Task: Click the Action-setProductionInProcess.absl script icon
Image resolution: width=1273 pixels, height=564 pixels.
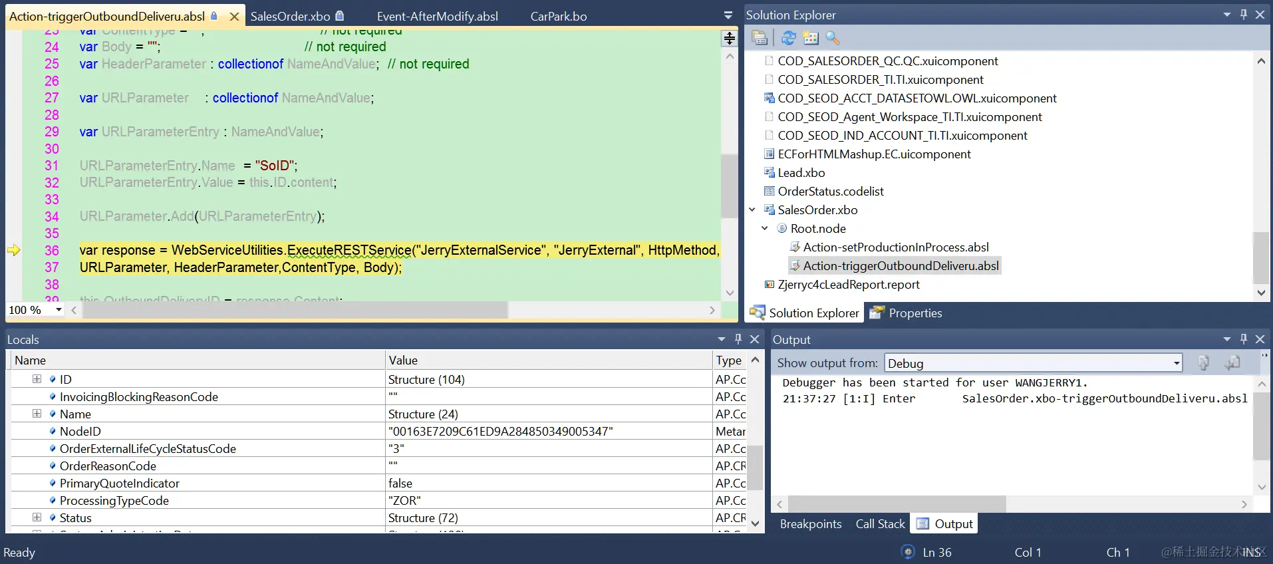Action: 795,247
